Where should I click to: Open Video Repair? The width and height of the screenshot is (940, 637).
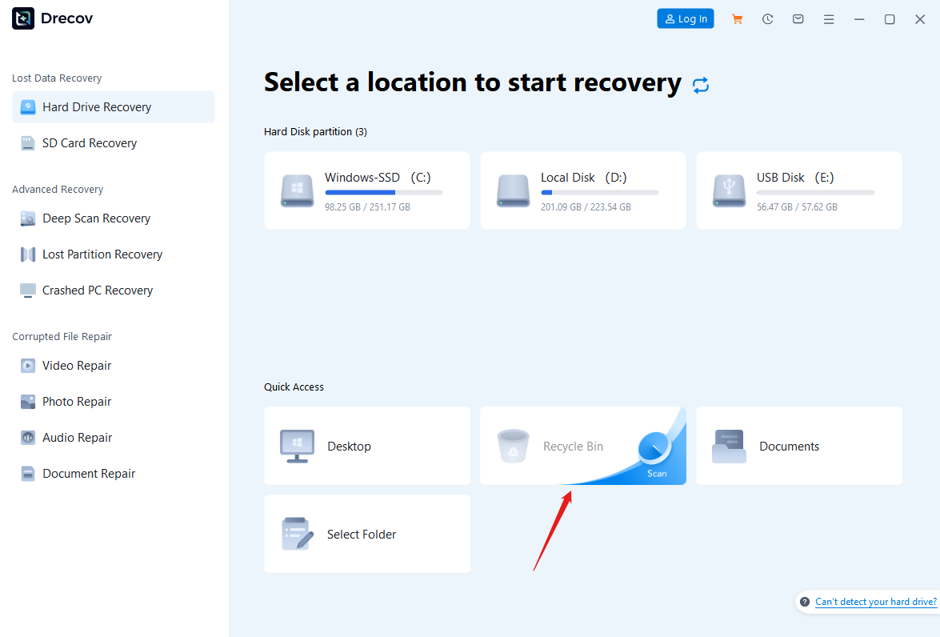click(74, 365)
